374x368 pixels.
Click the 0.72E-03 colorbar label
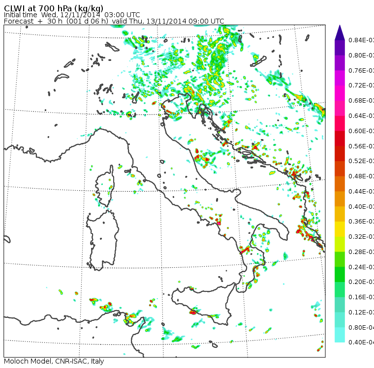pyautogui.click(x=361, y=85)
